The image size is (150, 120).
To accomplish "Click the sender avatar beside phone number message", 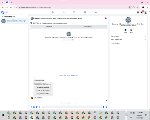I will click(32, 98).
